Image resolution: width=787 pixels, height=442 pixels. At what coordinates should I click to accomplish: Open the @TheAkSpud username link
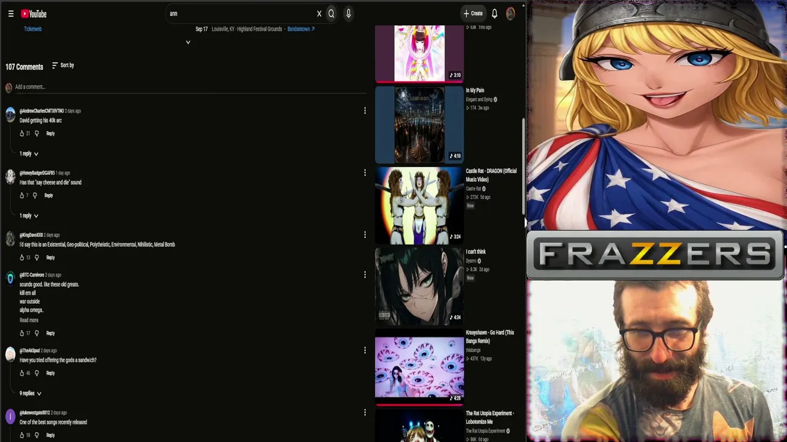pyautogui.click(x=30, y=351)
